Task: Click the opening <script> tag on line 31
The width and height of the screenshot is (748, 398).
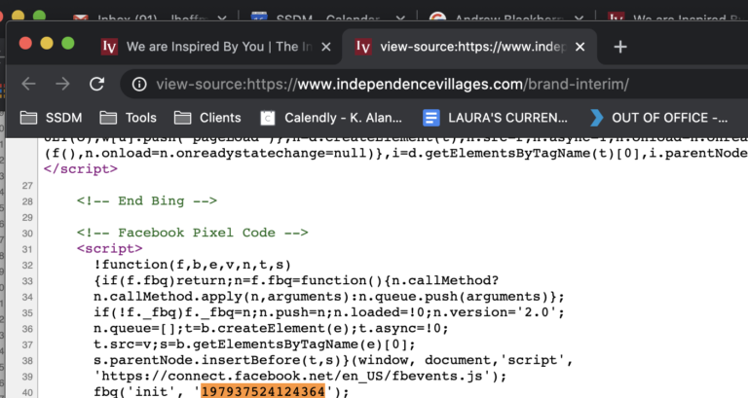Action: [110, 249]
